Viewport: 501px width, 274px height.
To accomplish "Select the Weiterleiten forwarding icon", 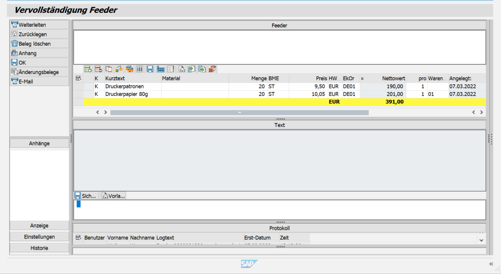I will click(16, 24).
